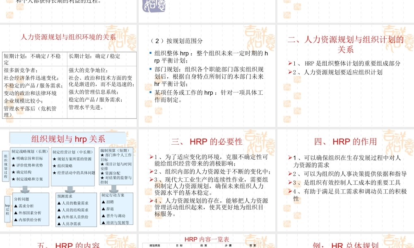Click point 2、组织内部的人力资源处于不断的变化中
This screenshot has width=414, height=248.
tap(213, 172)
